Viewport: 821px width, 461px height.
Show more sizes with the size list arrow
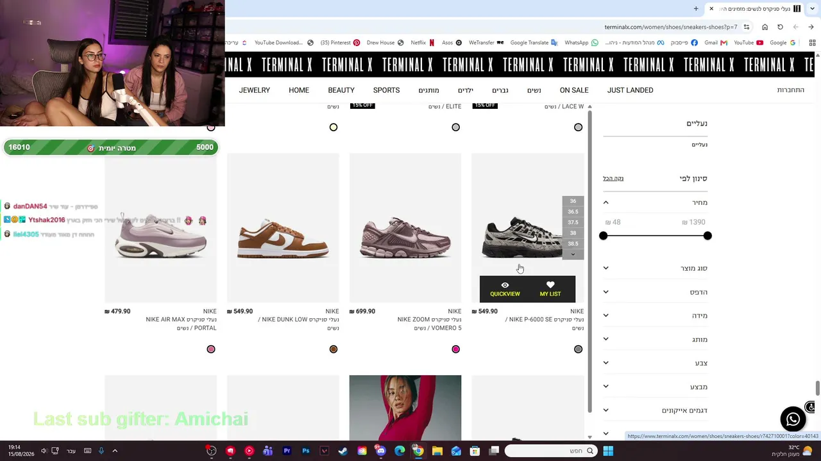point(573,254)
